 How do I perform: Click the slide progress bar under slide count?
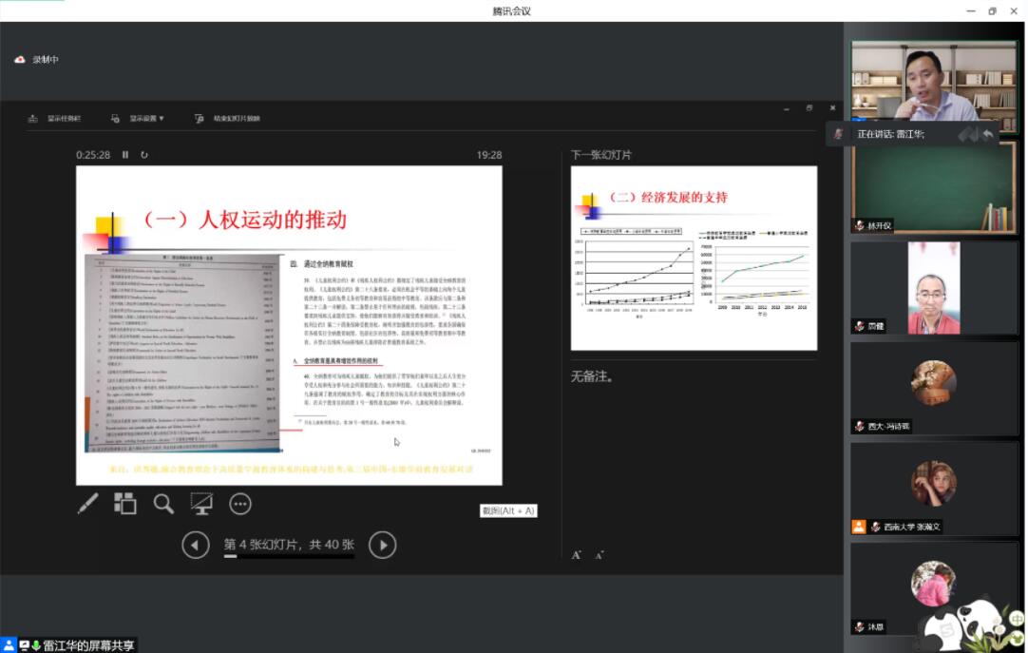(x=289, y=556)
